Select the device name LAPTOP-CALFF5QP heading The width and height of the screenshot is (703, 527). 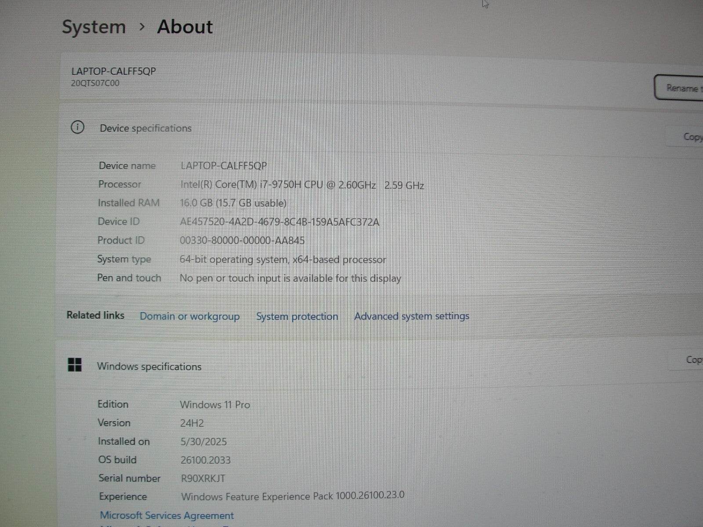click(x=113, y=70)
